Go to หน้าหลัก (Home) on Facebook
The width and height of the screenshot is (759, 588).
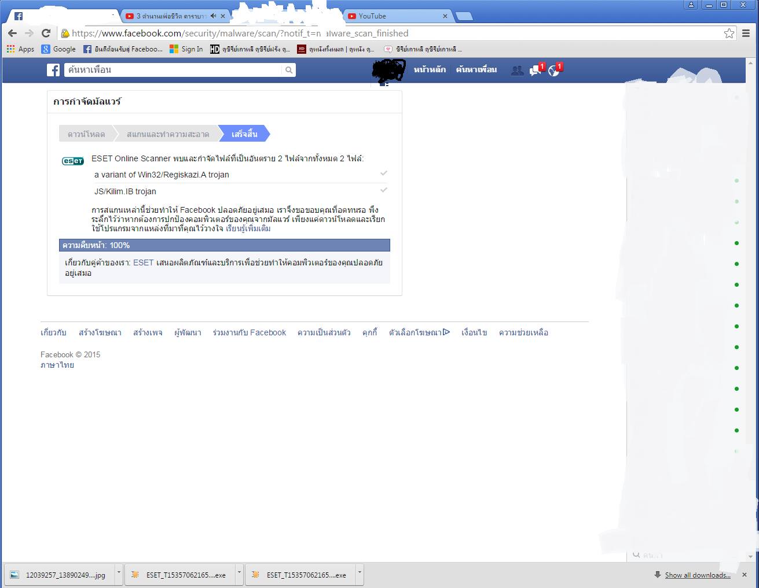pyautogui.click(x=430, y=69)
